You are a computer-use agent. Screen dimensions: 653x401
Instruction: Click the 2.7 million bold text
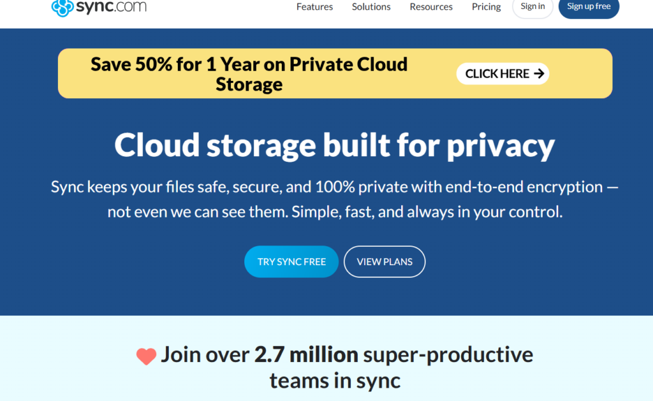click(x=306, y=354)
